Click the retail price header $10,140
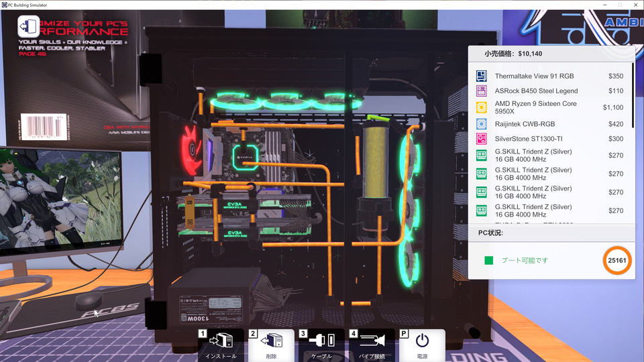 pos(513,54)
